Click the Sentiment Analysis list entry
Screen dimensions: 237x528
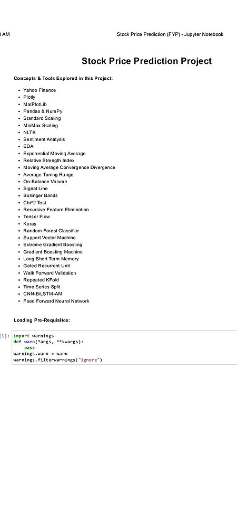click(44, 139)
